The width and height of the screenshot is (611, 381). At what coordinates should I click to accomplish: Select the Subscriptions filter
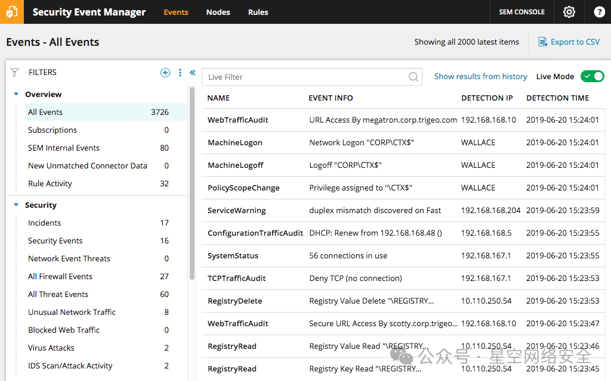click(x=106, y=130)
